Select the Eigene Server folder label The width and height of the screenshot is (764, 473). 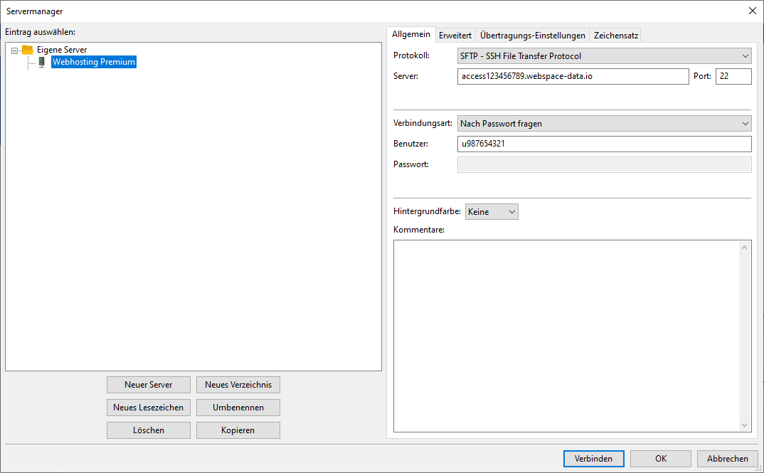click(62, 50)
